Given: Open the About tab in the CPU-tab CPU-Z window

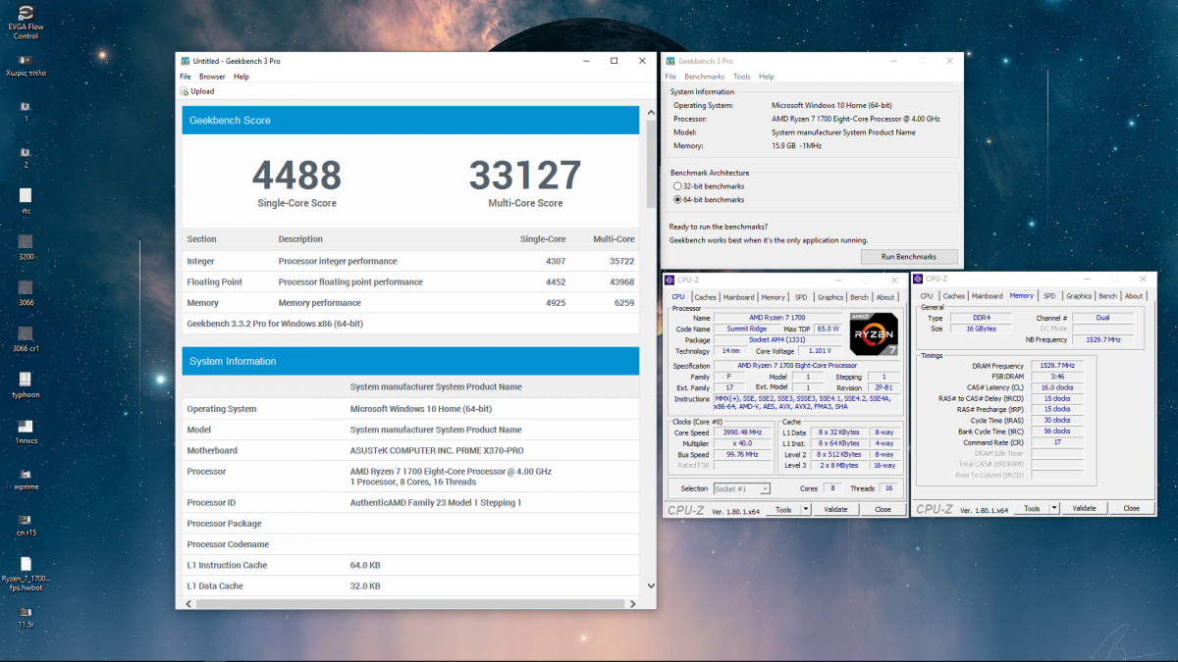Looking at the screenshot, I should click(x=885, y=297).
